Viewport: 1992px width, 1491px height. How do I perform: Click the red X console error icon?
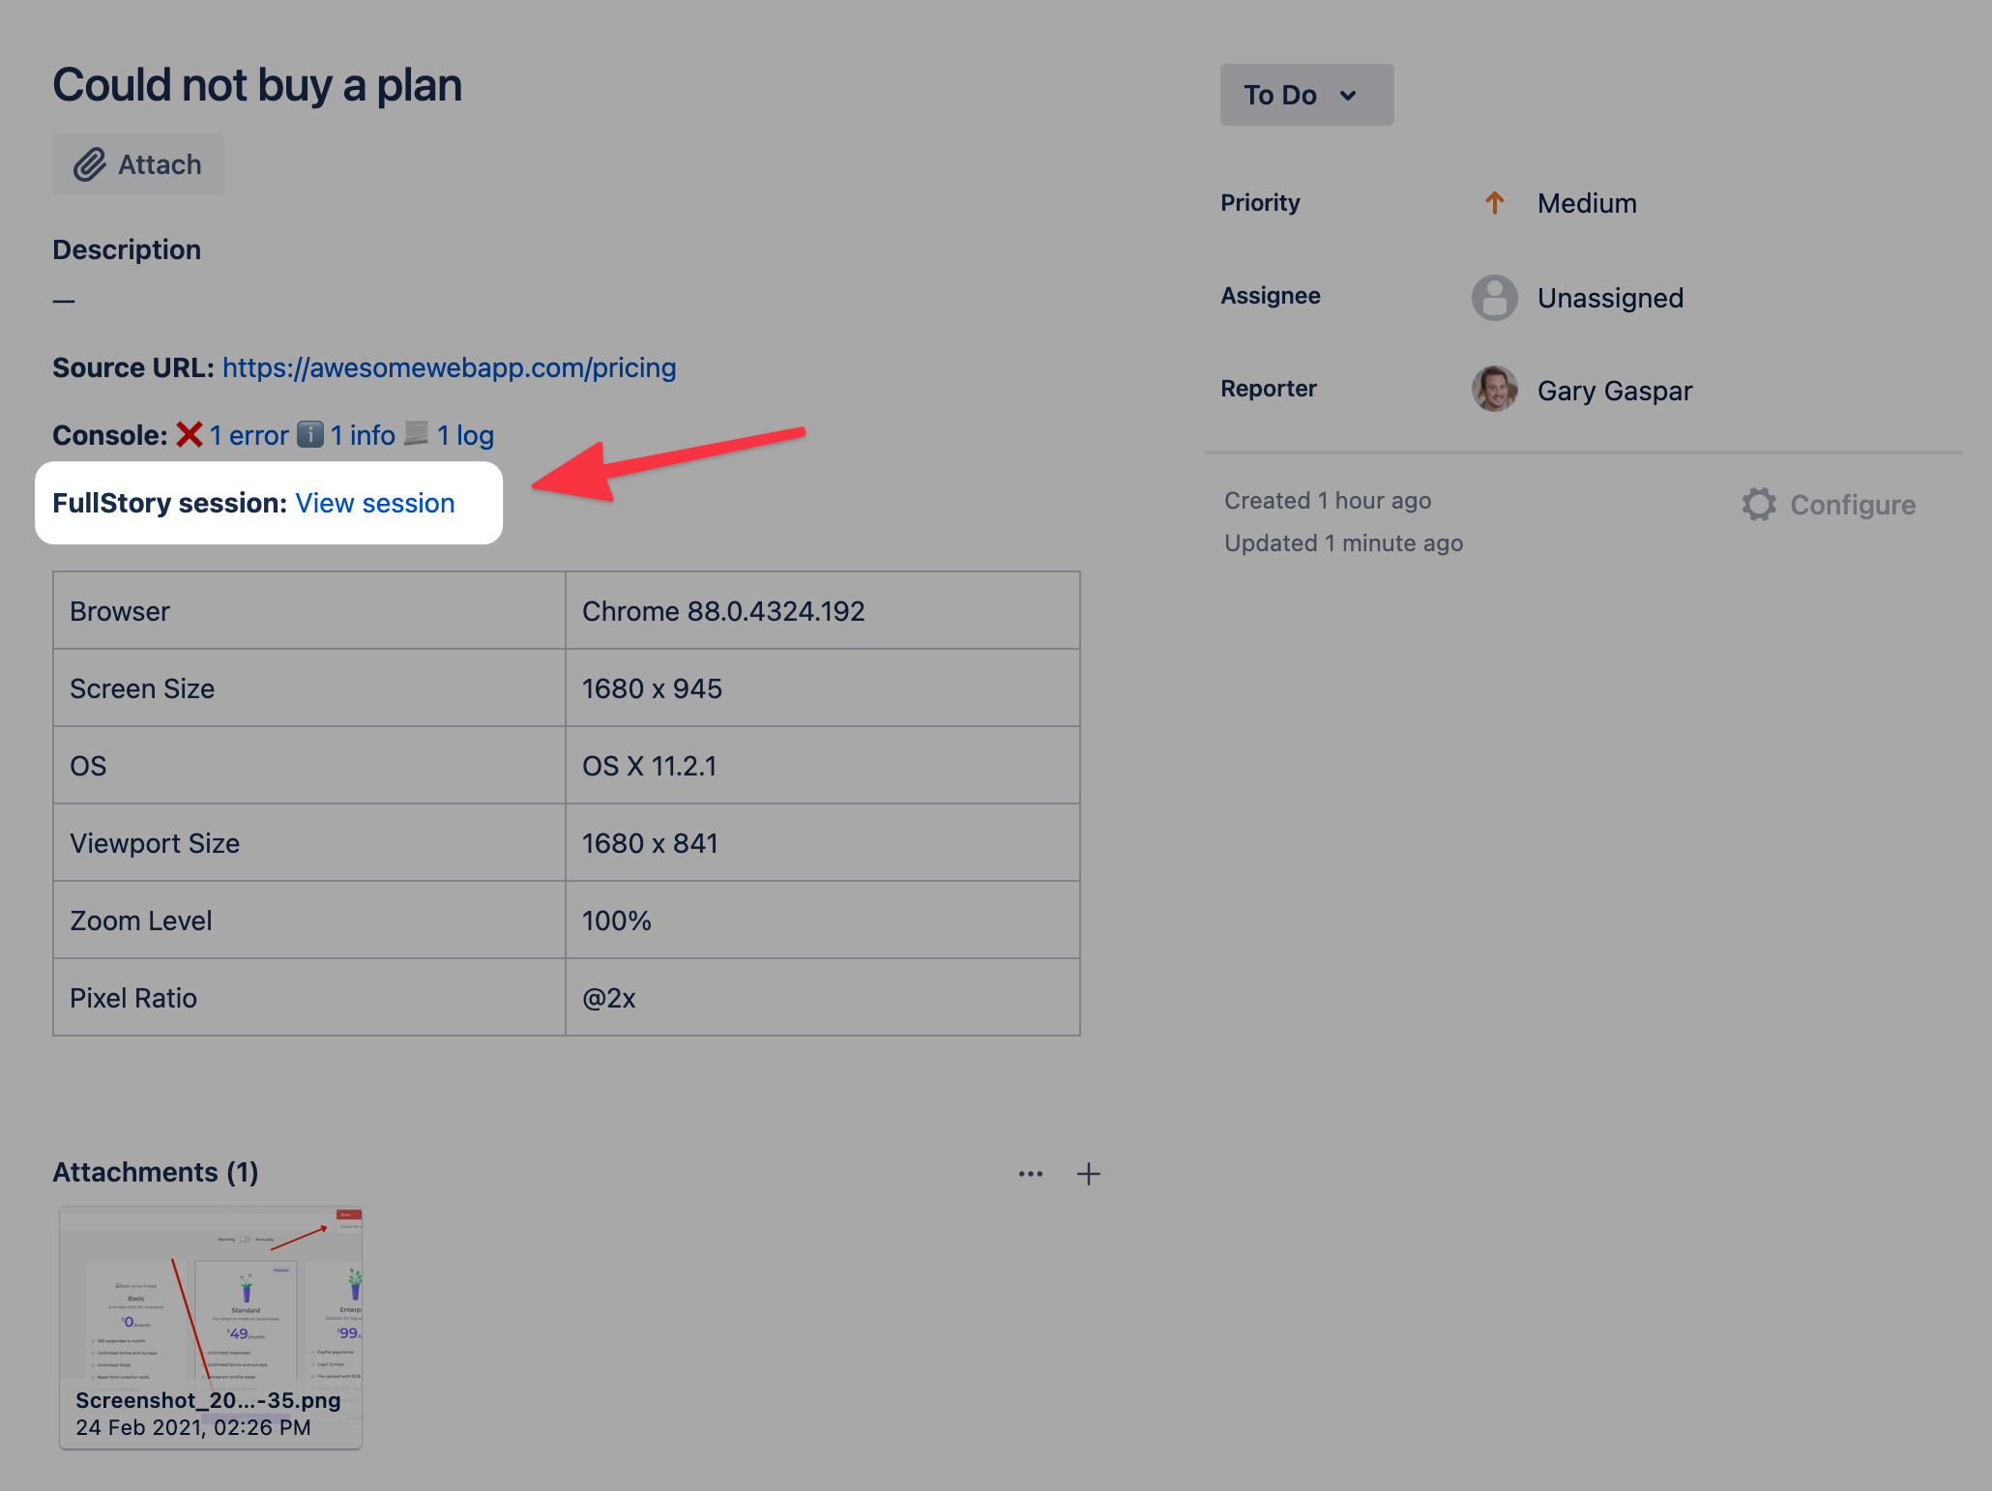pyautogui.click(x=190, y=435)
